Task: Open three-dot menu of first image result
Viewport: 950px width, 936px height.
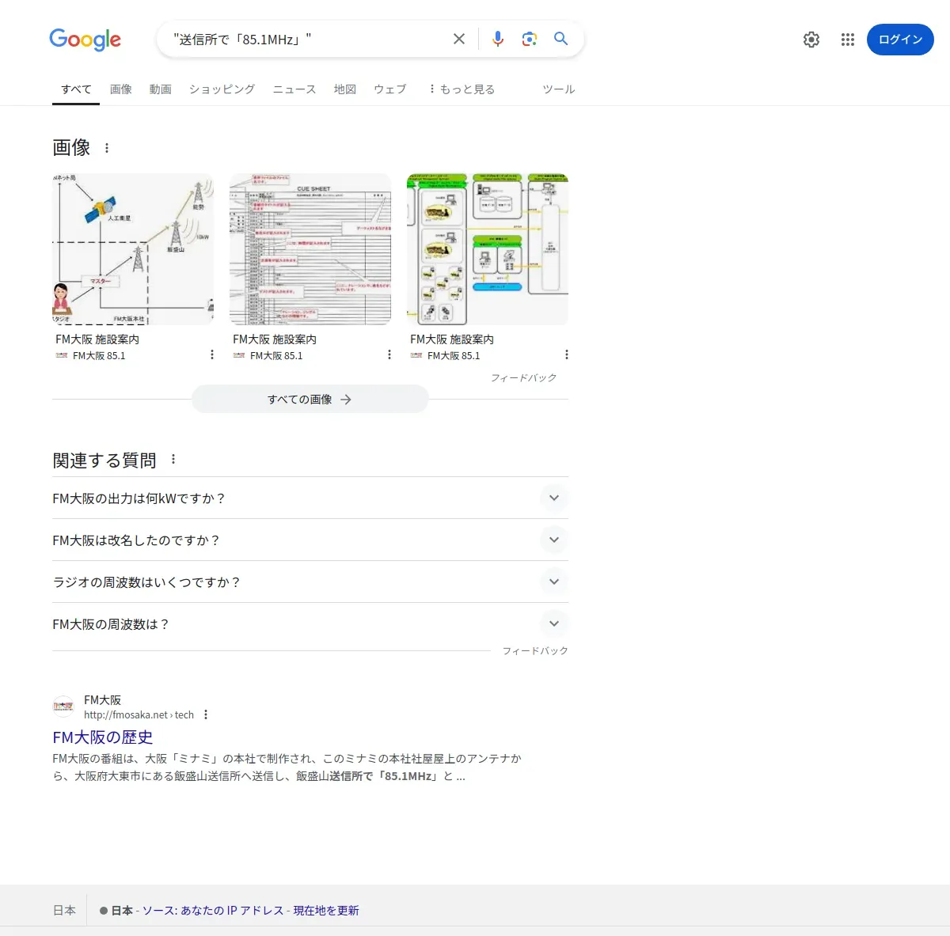Action: (x=212, y=354)
